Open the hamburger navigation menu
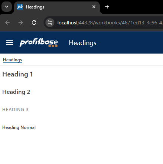Viewport: 163px width, 164px height. (x=10, y=42)
